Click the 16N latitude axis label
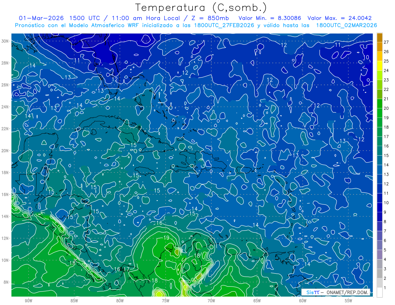The image size is (395, 305). pyautogui.click(x=5, y=194)
